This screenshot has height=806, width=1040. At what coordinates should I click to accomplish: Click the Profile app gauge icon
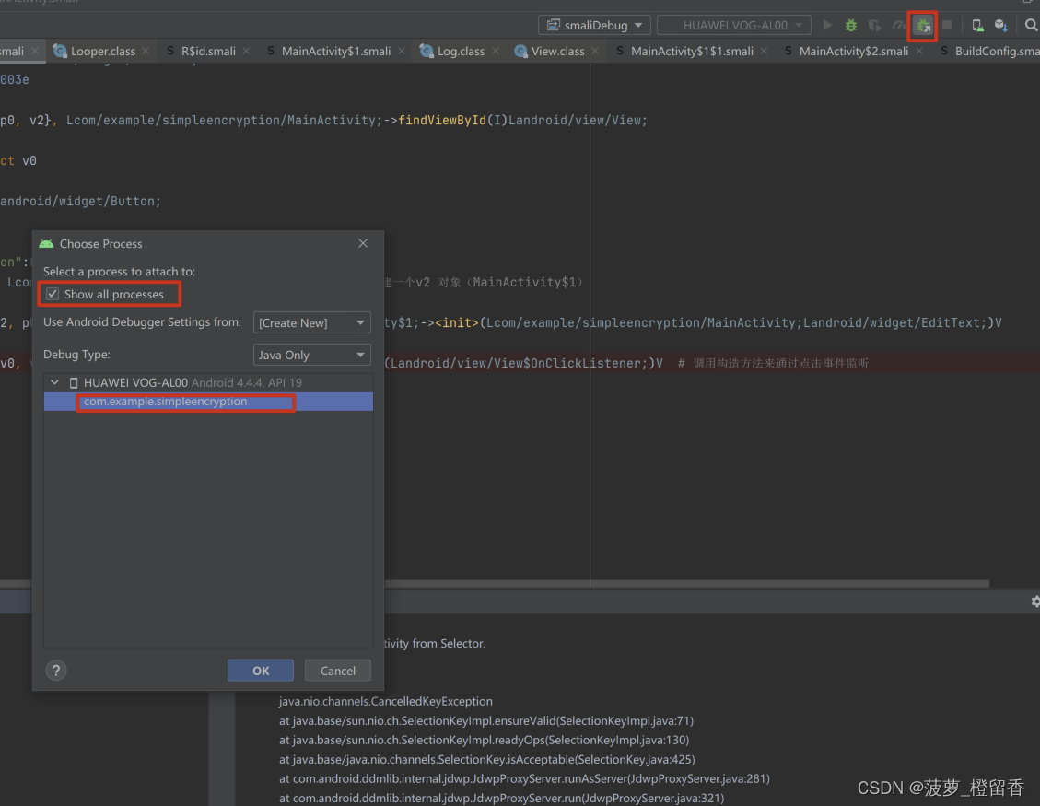(x=899, y=25)
